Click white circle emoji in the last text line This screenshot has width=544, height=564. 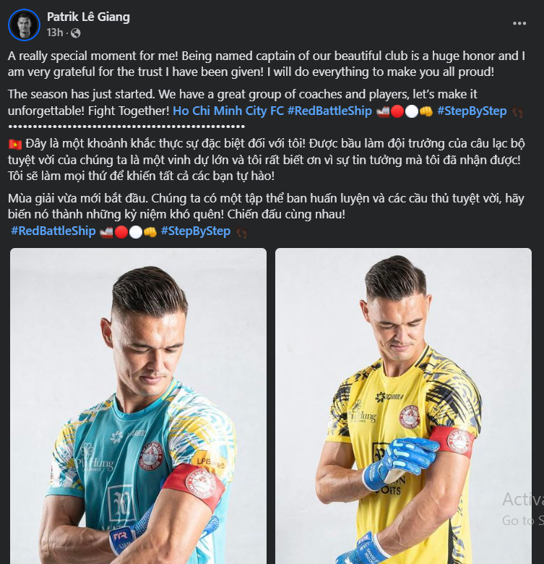click(136, 232)
